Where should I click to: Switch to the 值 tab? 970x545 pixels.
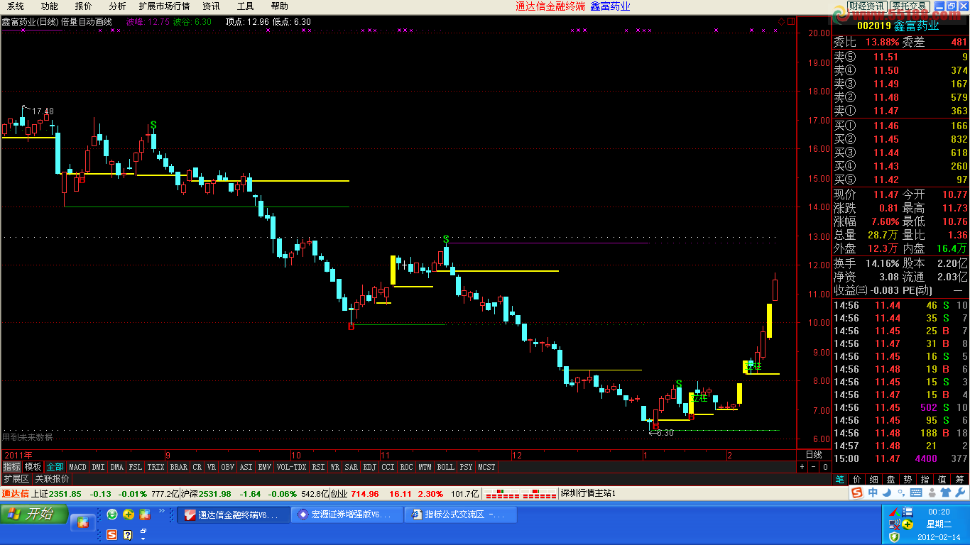tap(942, 480)
